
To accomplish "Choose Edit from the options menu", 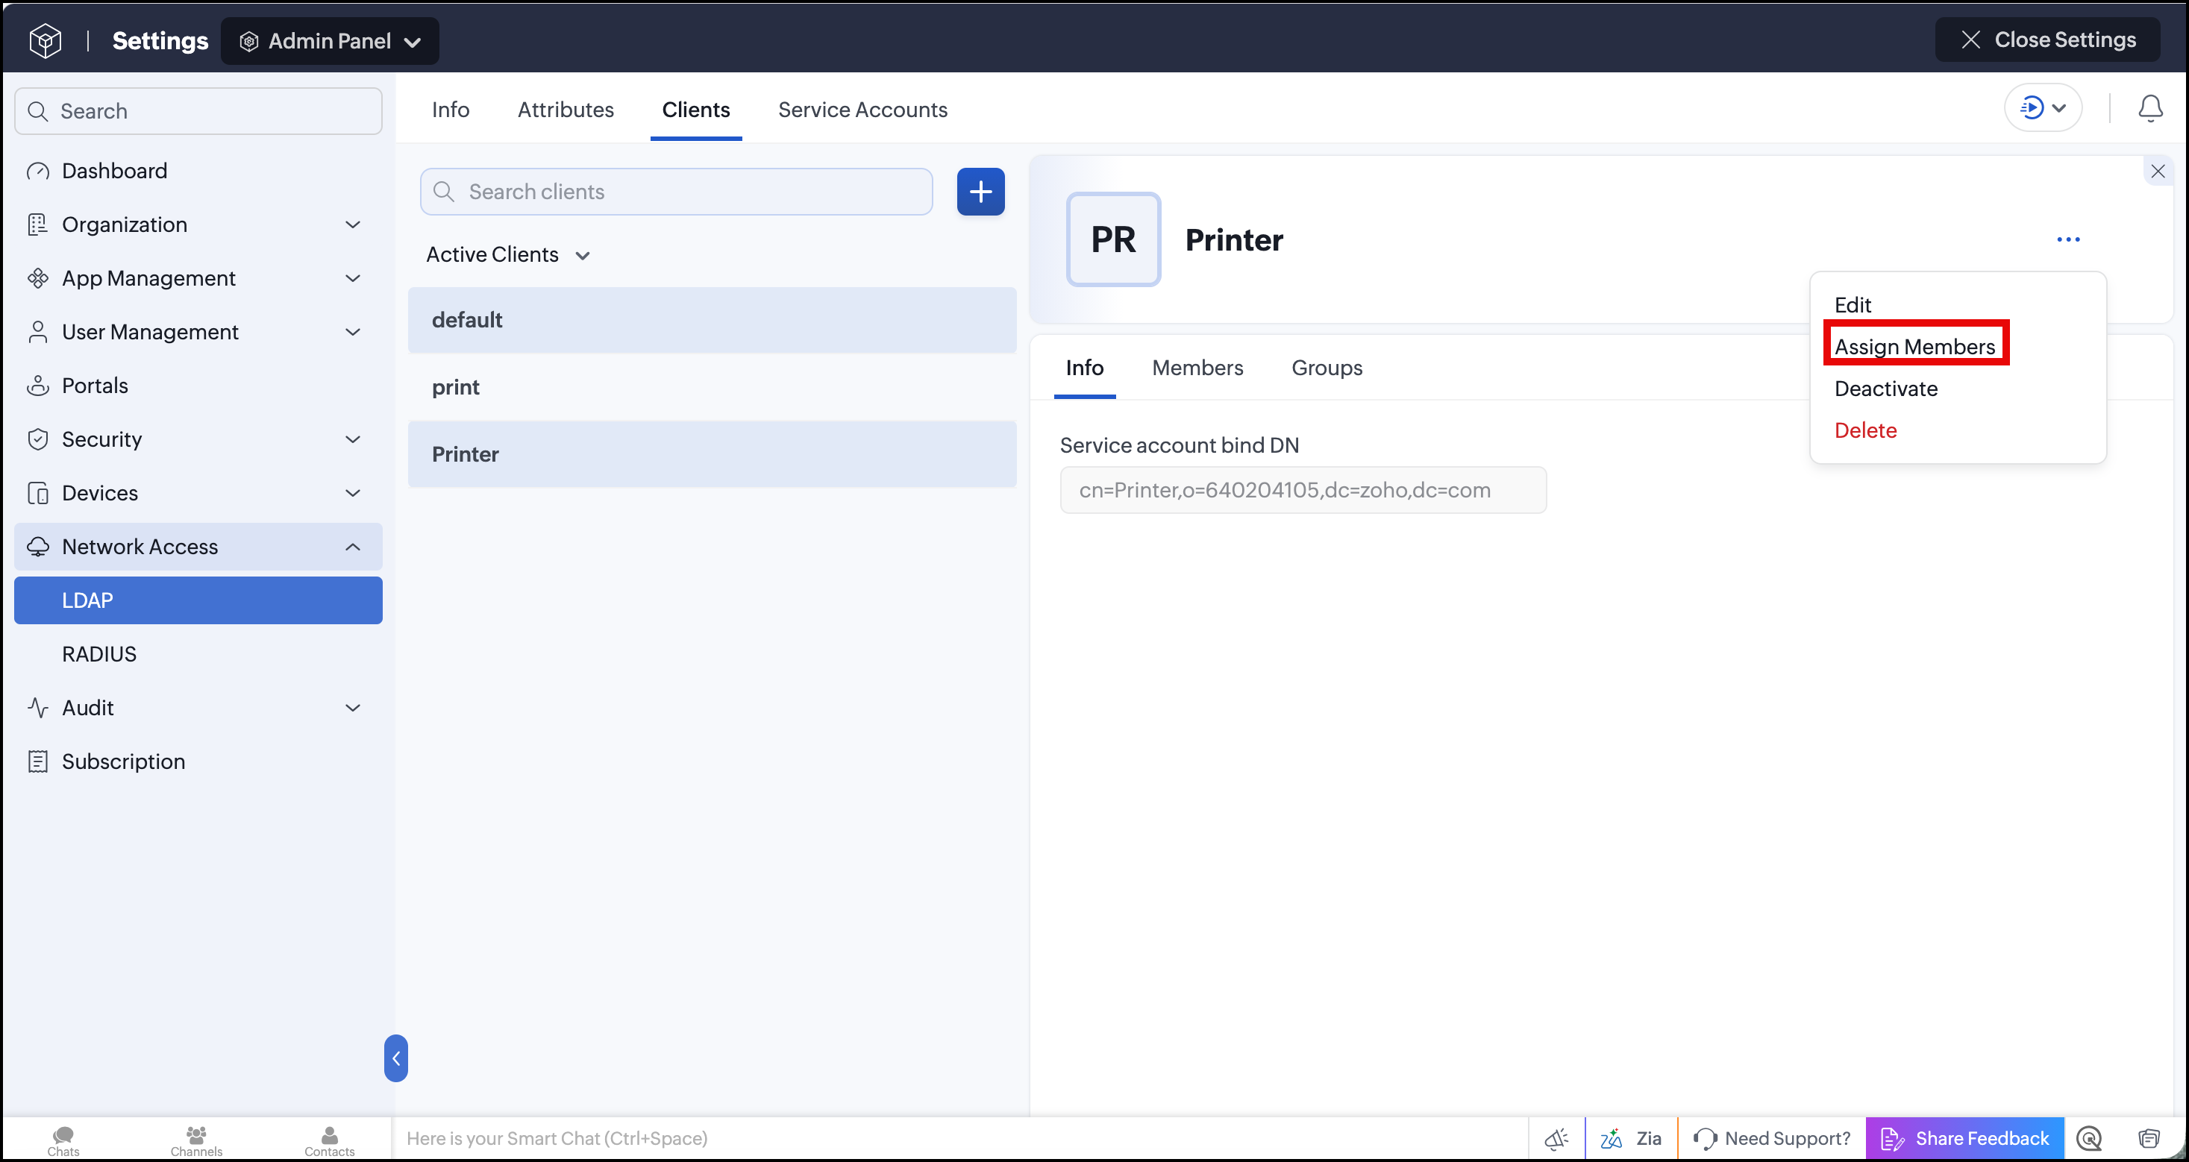I will click(x=1853, y=305).
